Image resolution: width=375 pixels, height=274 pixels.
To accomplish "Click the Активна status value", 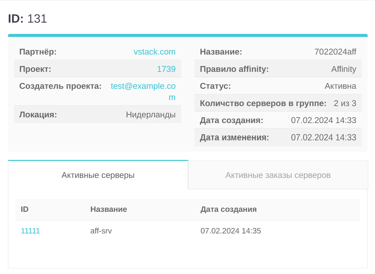I will (x=340, y=86).
